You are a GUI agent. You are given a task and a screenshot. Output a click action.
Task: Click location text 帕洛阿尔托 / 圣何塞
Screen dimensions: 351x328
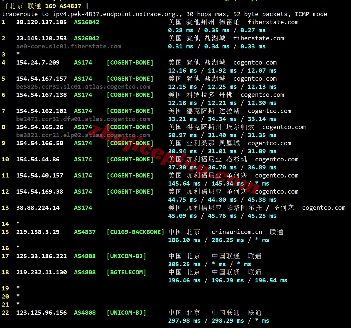point(260,208)
